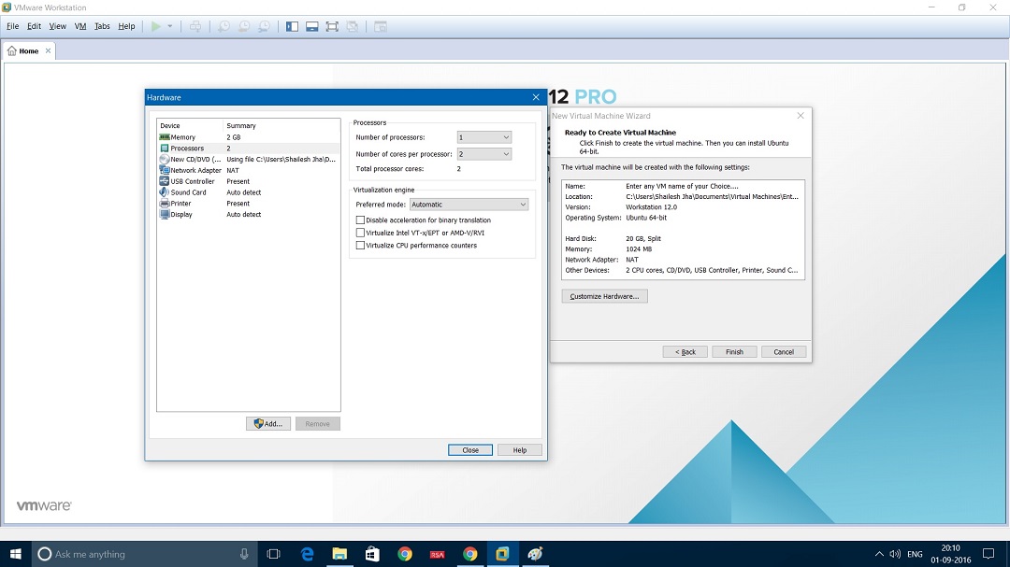Enable Disable acceleration for binary translation
The width and height of the screenshot is (1010, 567).
pos(360,220)
